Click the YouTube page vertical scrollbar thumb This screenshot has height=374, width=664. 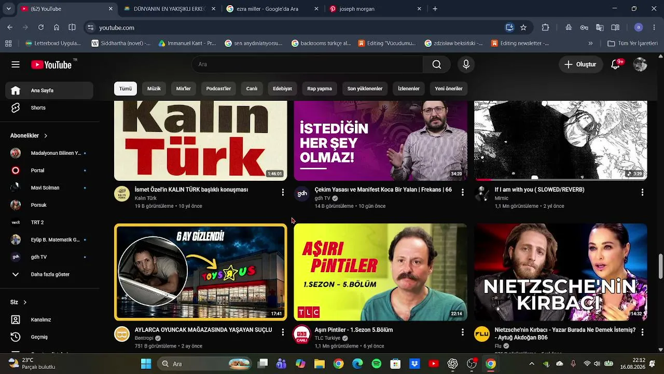(x=660, y=267)
